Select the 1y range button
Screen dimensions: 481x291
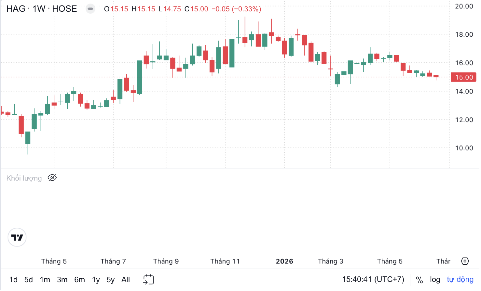coord(96,280)
